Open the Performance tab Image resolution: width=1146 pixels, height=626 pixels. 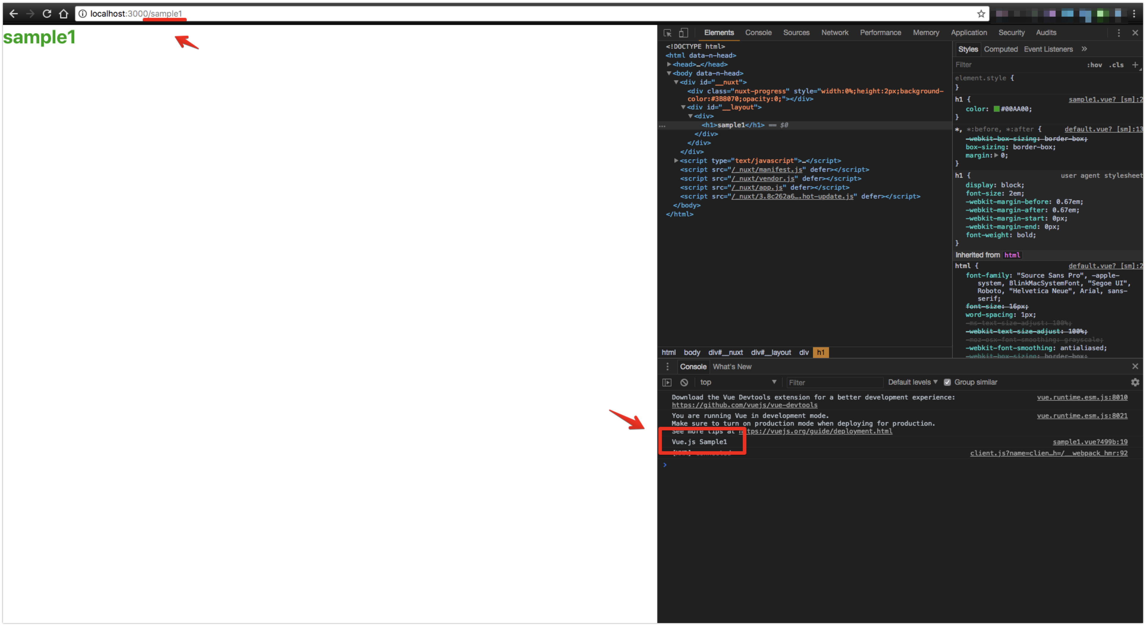click(x=880, y=33)
